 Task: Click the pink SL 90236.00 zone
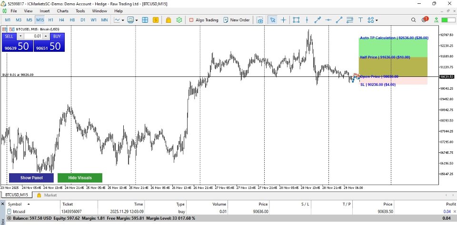pos(393,81)
